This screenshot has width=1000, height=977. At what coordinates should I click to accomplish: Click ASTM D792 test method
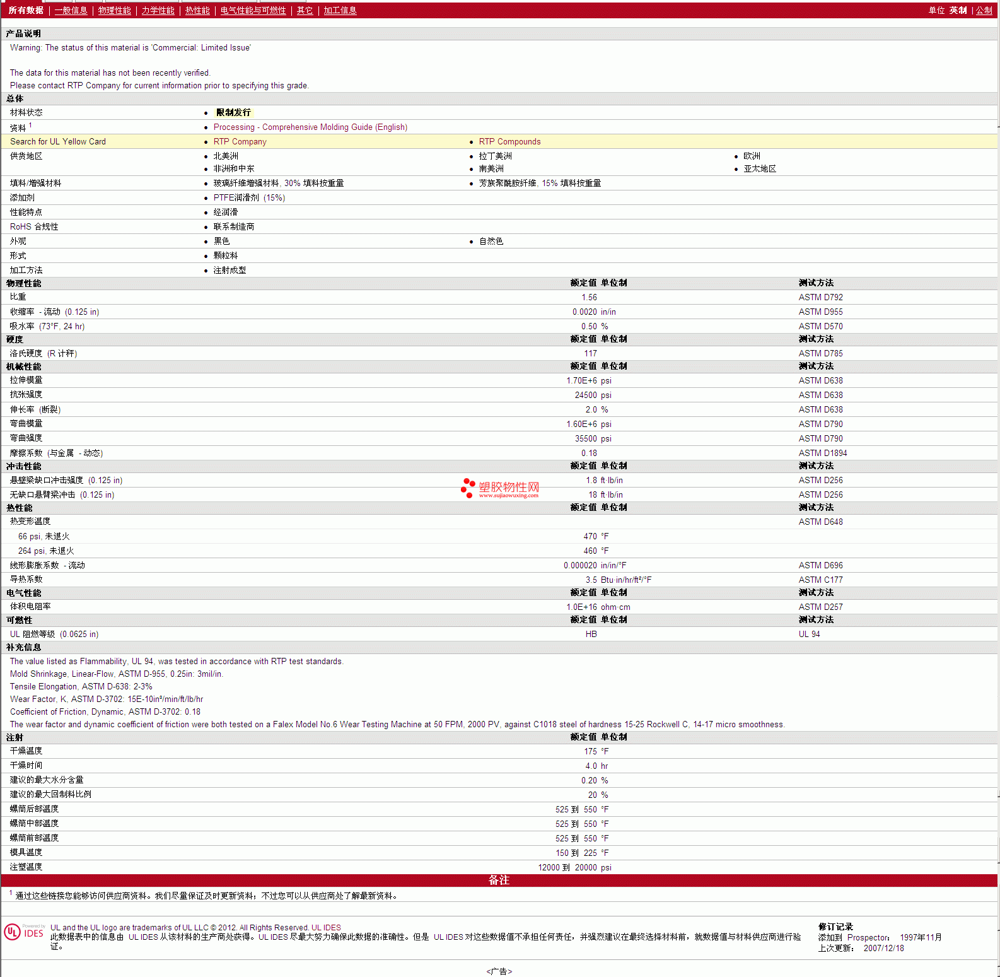click(x=820, y=297)
